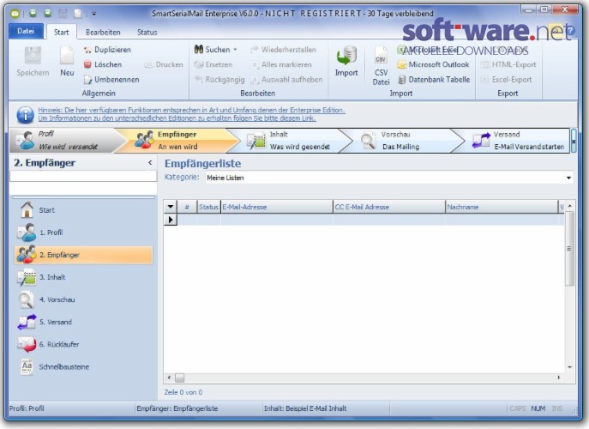Import from Microsoft Outlook
Screen dimensions: 589x429
click(x=434, y=64)
